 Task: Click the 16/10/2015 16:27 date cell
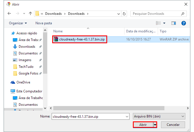pyautogui.click(x=138, y=39)
